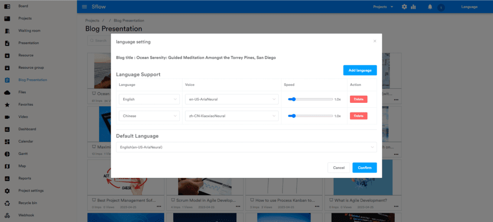Click the speed slider for English voice
The image size is (493, 222).
[x=310, y=99]
